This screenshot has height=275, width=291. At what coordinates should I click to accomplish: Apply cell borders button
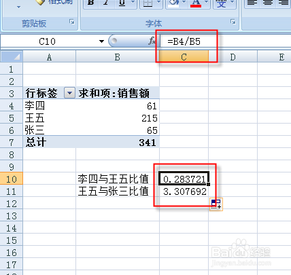[148, 3]
